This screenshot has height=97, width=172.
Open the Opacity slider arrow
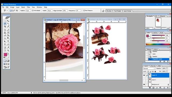point(167,68)
